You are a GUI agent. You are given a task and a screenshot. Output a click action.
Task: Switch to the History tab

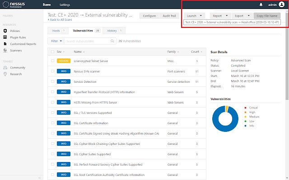click(x=114, y=31)
